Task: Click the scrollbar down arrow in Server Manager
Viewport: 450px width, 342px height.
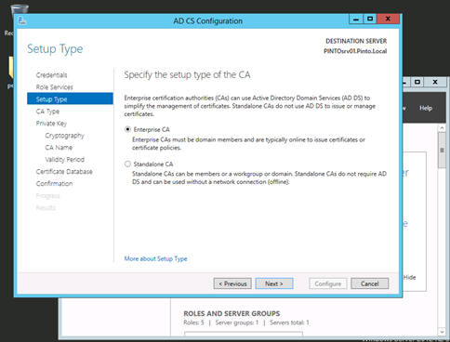Action: [442, 332]
